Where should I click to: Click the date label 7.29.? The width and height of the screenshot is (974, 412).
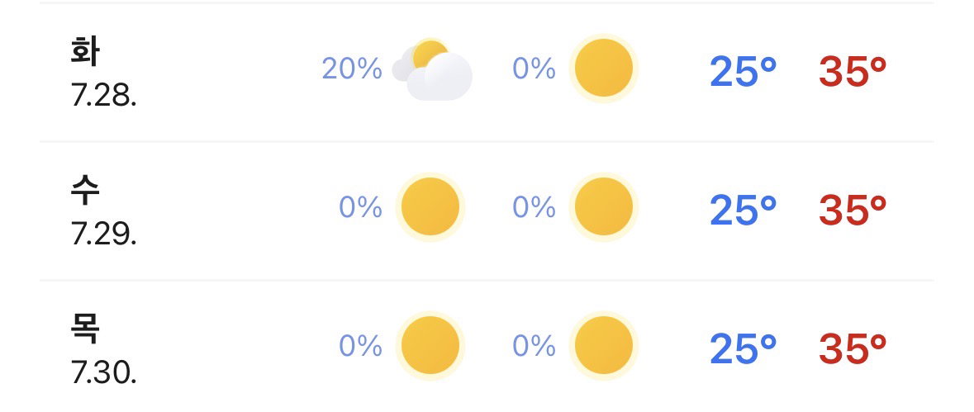[104, 234]
